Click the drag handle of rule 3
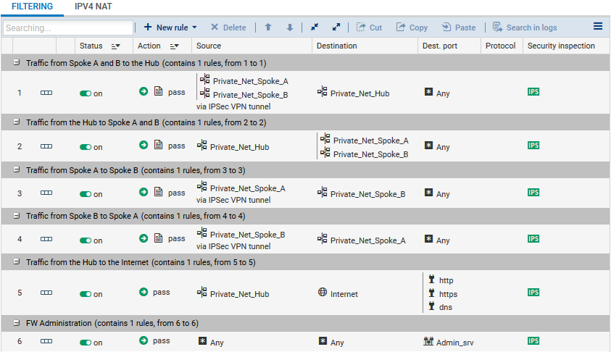 click(x=46, y=193)
